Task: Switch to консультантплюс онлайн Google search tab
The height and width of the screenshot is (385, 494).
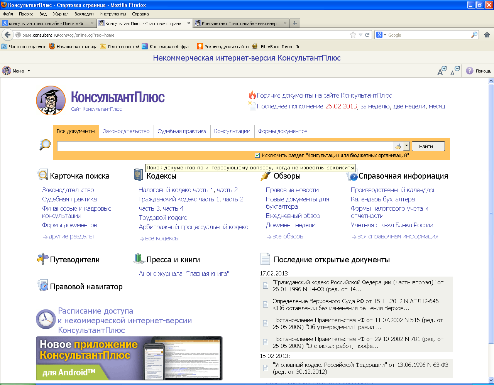Action: click(x=48, y=23)
